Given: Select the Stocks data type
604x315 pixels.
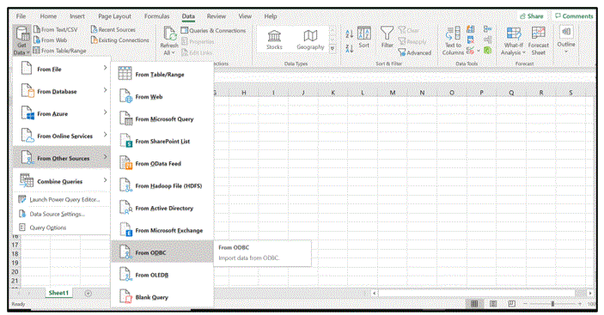Looking at the screenshot, I should [274, 40].
